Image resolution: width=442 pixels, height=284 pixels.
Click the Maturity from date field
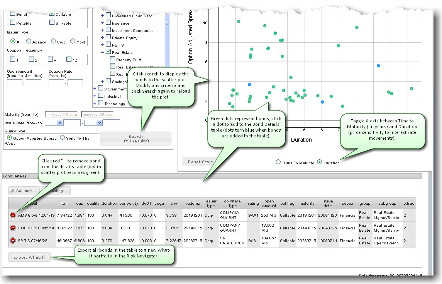coord(61,115)
